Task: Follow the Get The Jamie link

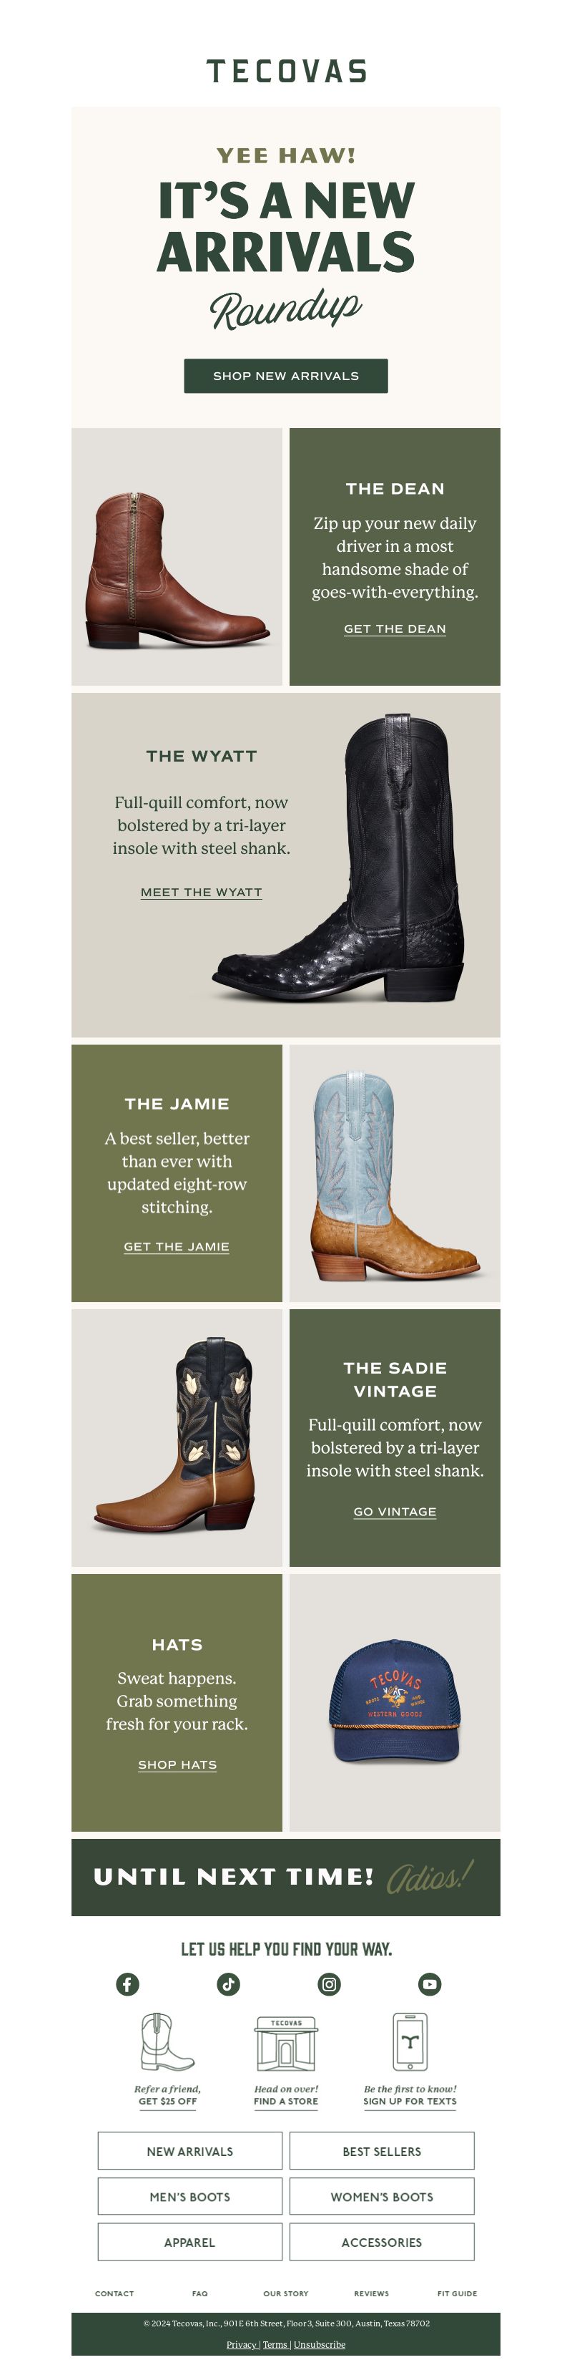Action: (177, 1245)
